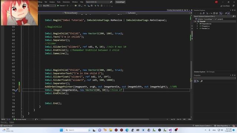Image resolution: width=237 pixels, height=133 pixels.
Task: Click the Categorized icon in Properties panel
Action: pos(195,81)
